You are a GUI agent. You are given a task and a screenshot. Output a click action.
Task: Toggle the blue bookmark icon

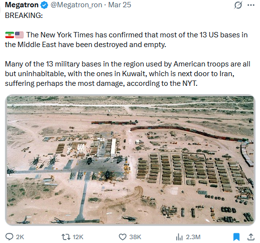(x=236, y=237)
